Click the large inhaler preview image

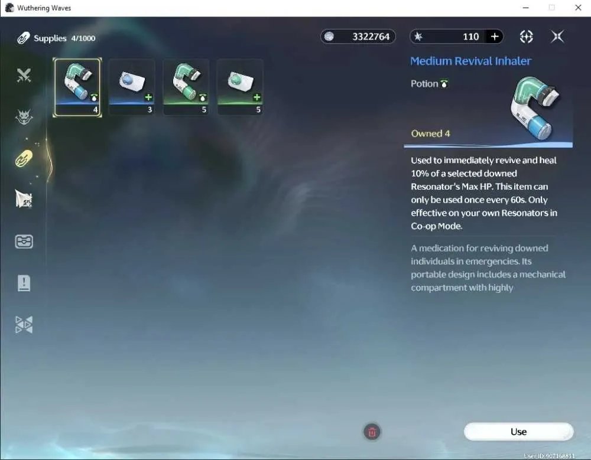(535, 108)
